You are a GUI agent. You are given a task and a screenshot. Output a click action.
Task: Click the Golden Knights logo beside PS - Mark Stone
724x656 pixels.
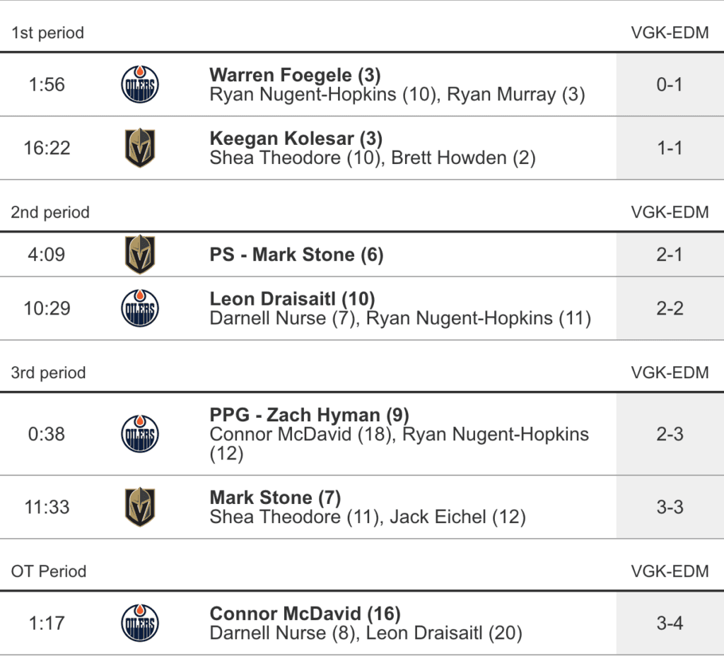pos(140,254)
